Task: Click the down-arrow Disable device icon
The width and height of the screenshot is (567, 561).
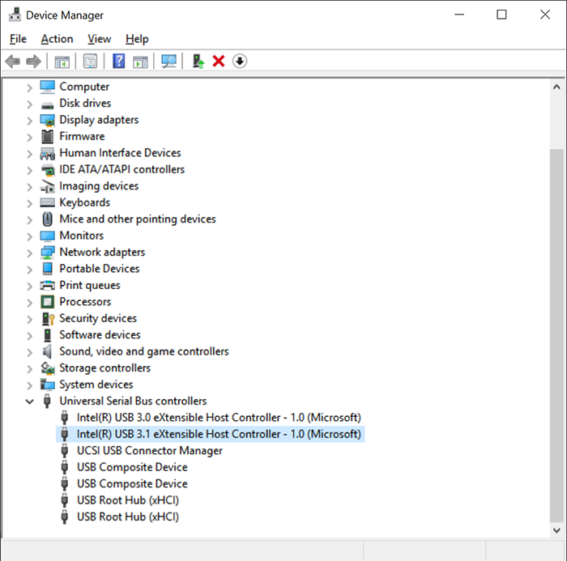Action: pyautogui.click(x=240, y=62)
